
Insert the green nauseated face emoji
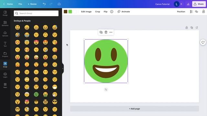pos(36,94)
